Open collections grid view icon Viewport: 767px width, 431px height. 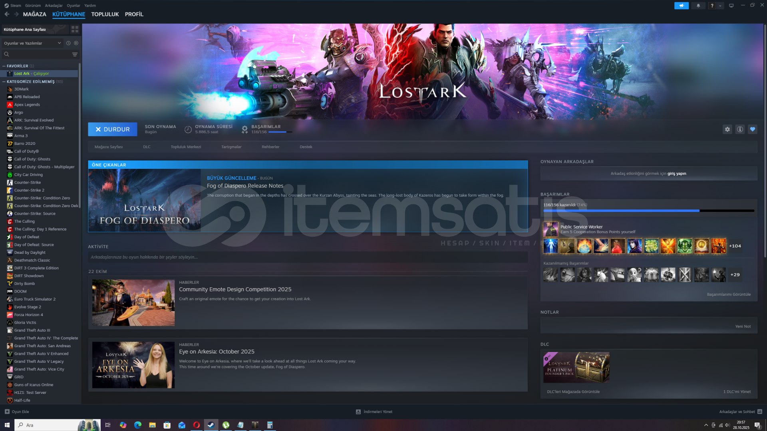(75, 30)
